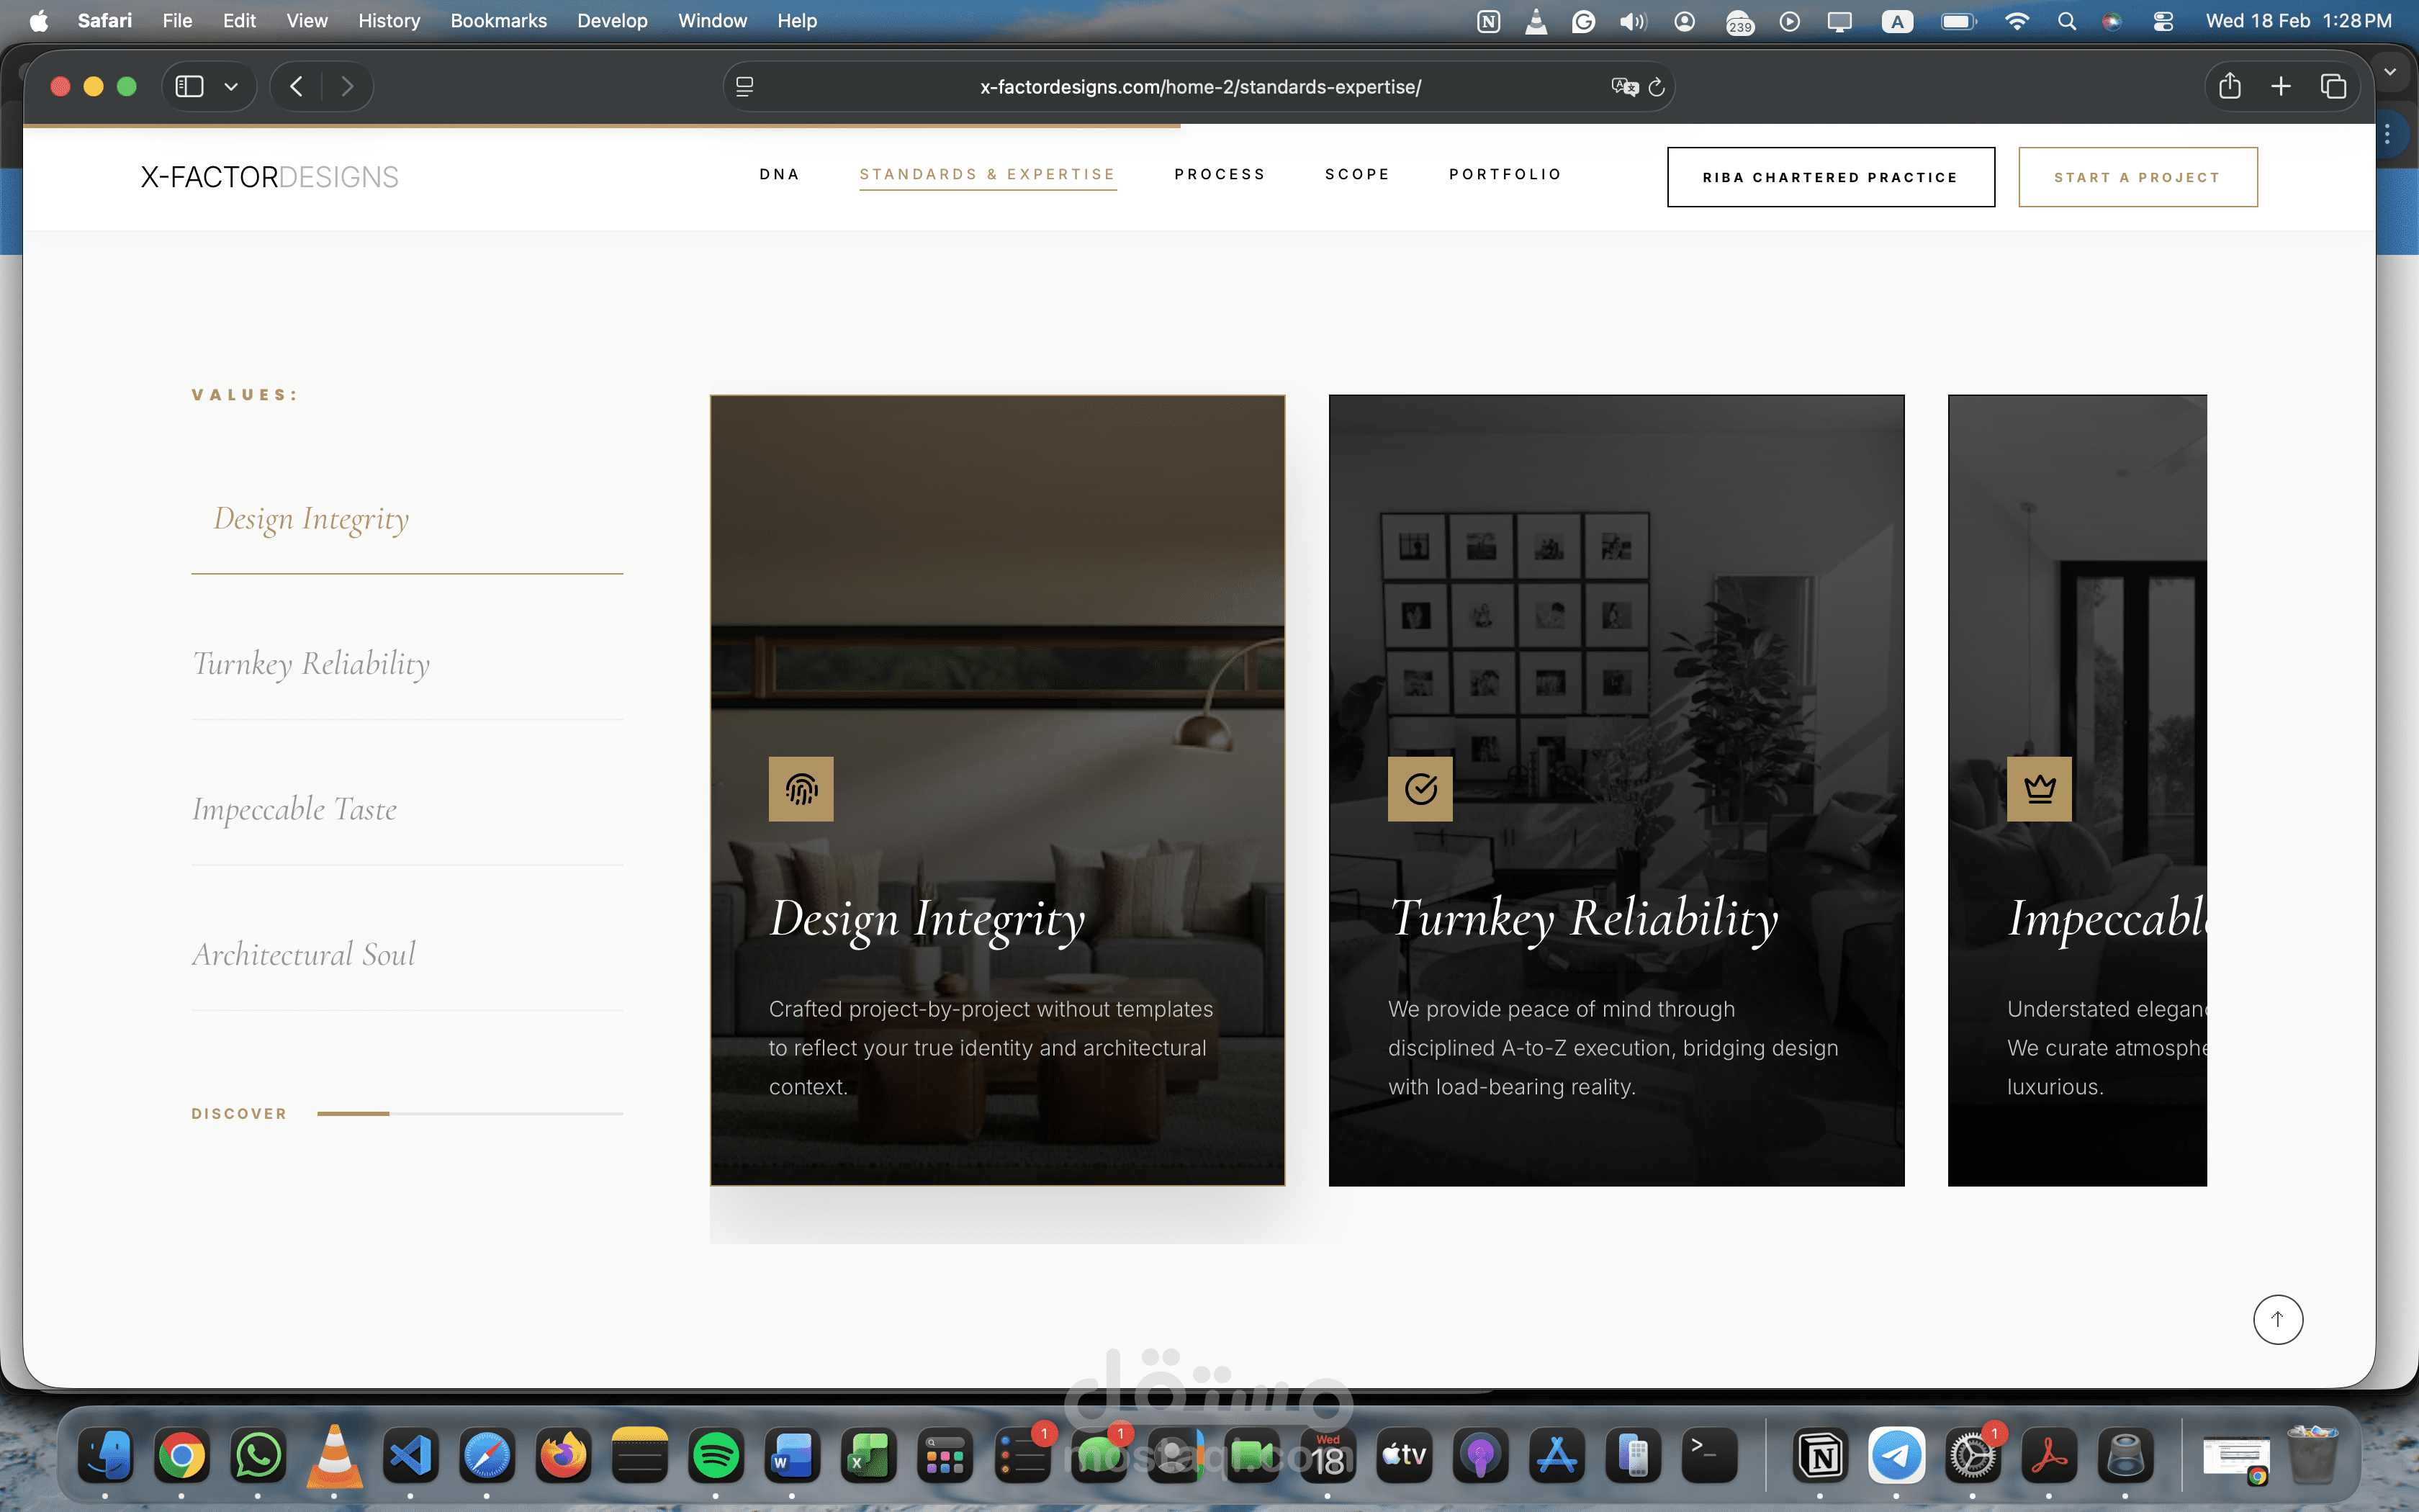Open the Safari Share icon

click(x=2229, y=86)
